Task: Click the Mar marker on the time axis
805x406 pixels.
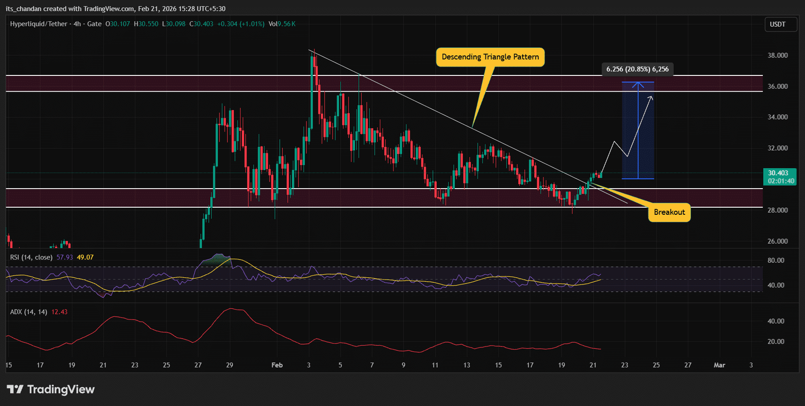Action: point(719,365)
